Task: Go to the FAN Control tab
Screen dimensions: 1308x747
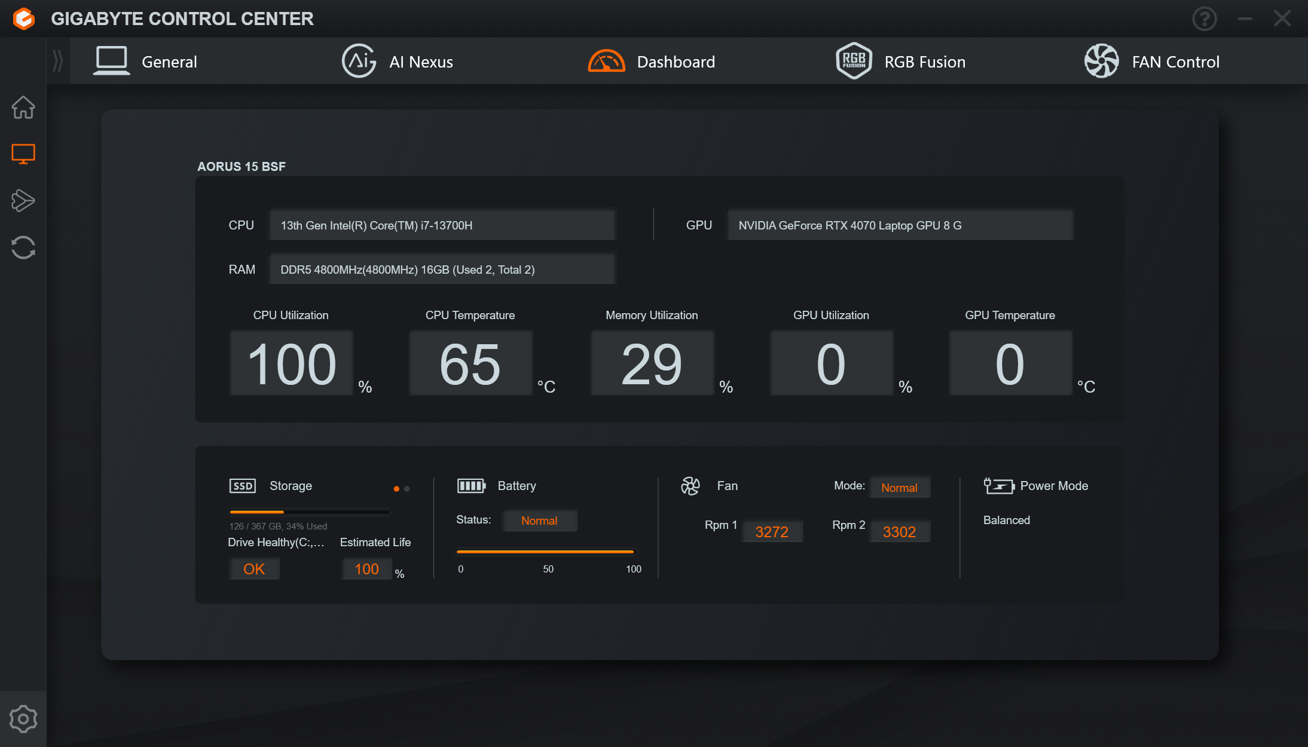Action: tap(1152, 62)
